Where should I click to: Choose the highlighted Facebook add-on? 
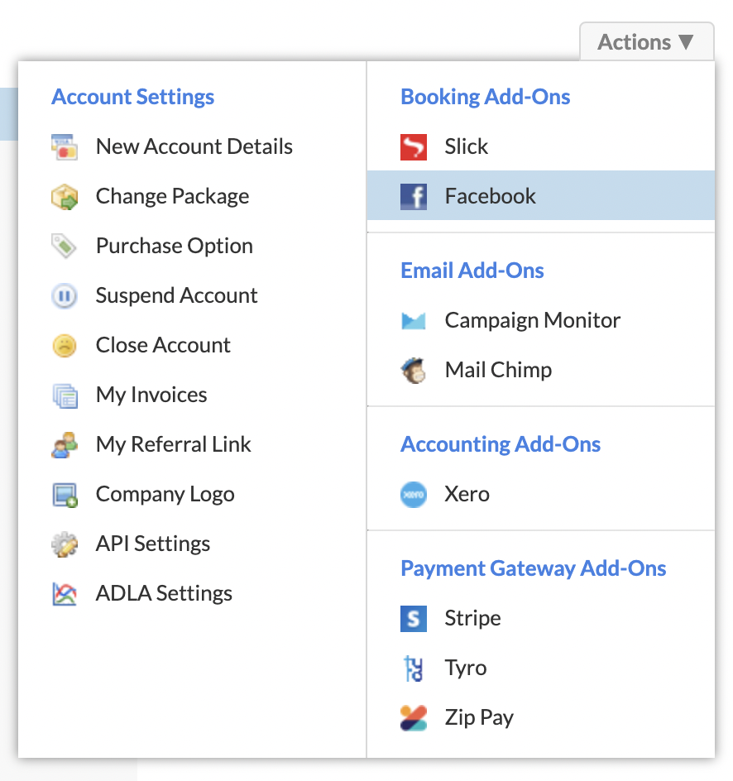pos(541,196)
